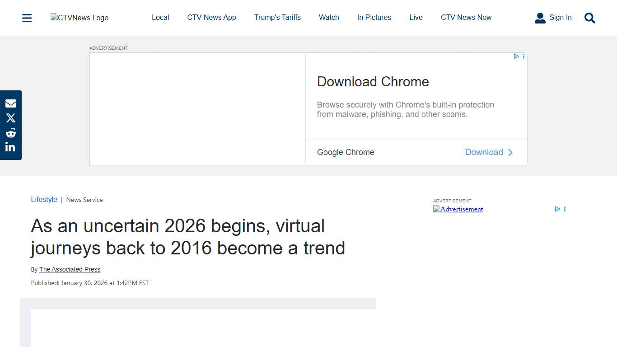Open the CTV News App page
617x347 pixels.
(x=211, y=17)
